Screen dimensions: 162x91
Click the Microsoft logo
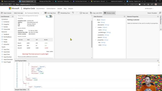(14, 8)
